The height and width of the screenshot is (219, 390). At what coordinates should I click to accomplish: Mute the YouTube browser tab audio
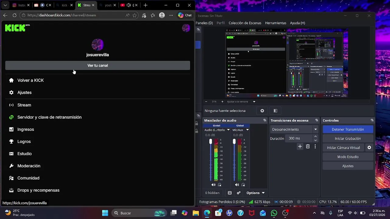[129, 5]
